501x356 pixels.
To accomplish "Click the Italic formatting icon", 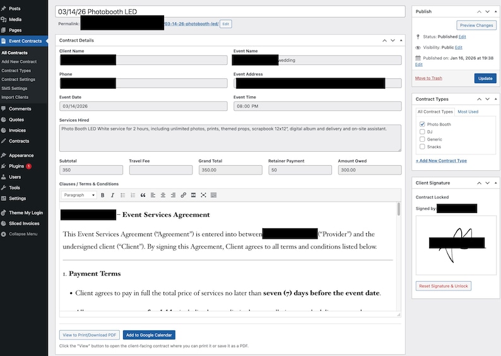I will [x=112, y=195].
